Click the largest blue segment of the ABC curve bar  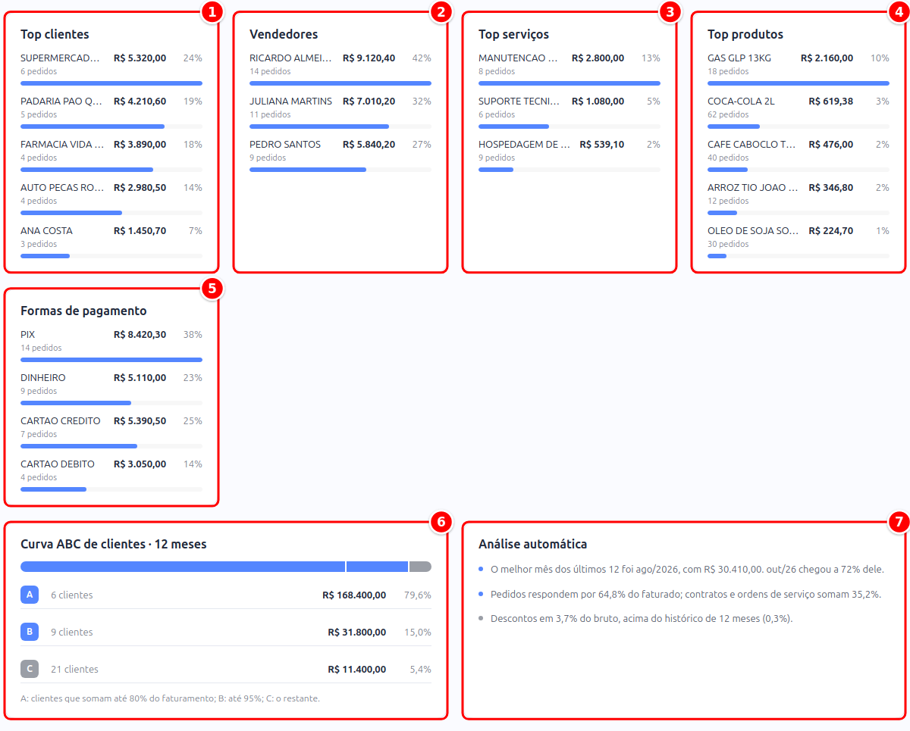[x=183, y=567]
